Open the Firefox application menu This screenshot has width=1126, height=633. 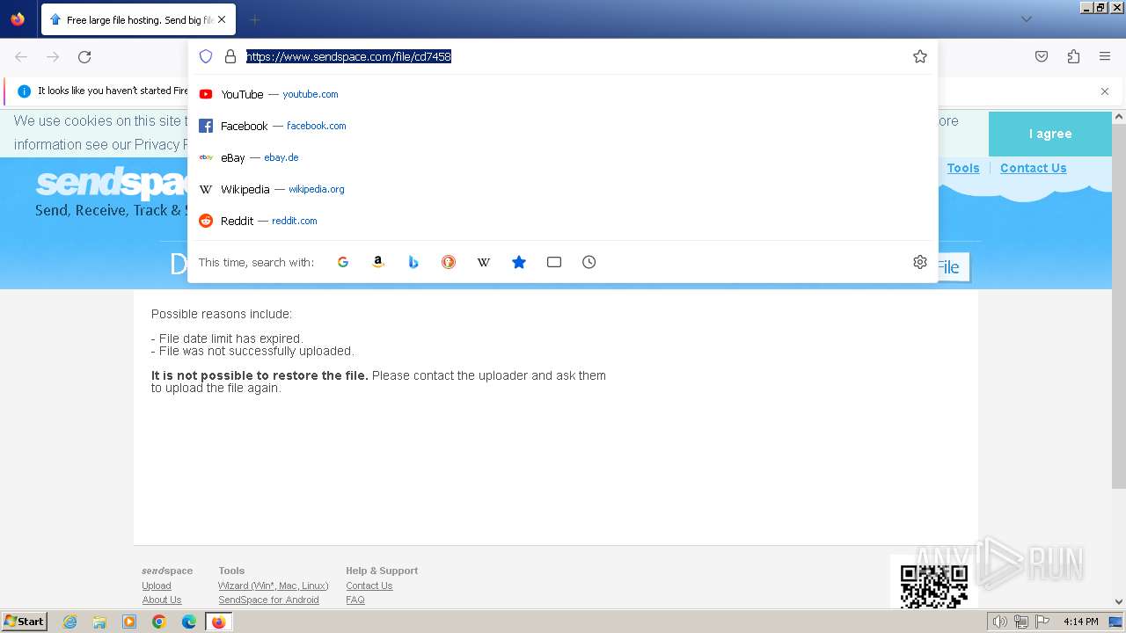[x=1105, y=56]
